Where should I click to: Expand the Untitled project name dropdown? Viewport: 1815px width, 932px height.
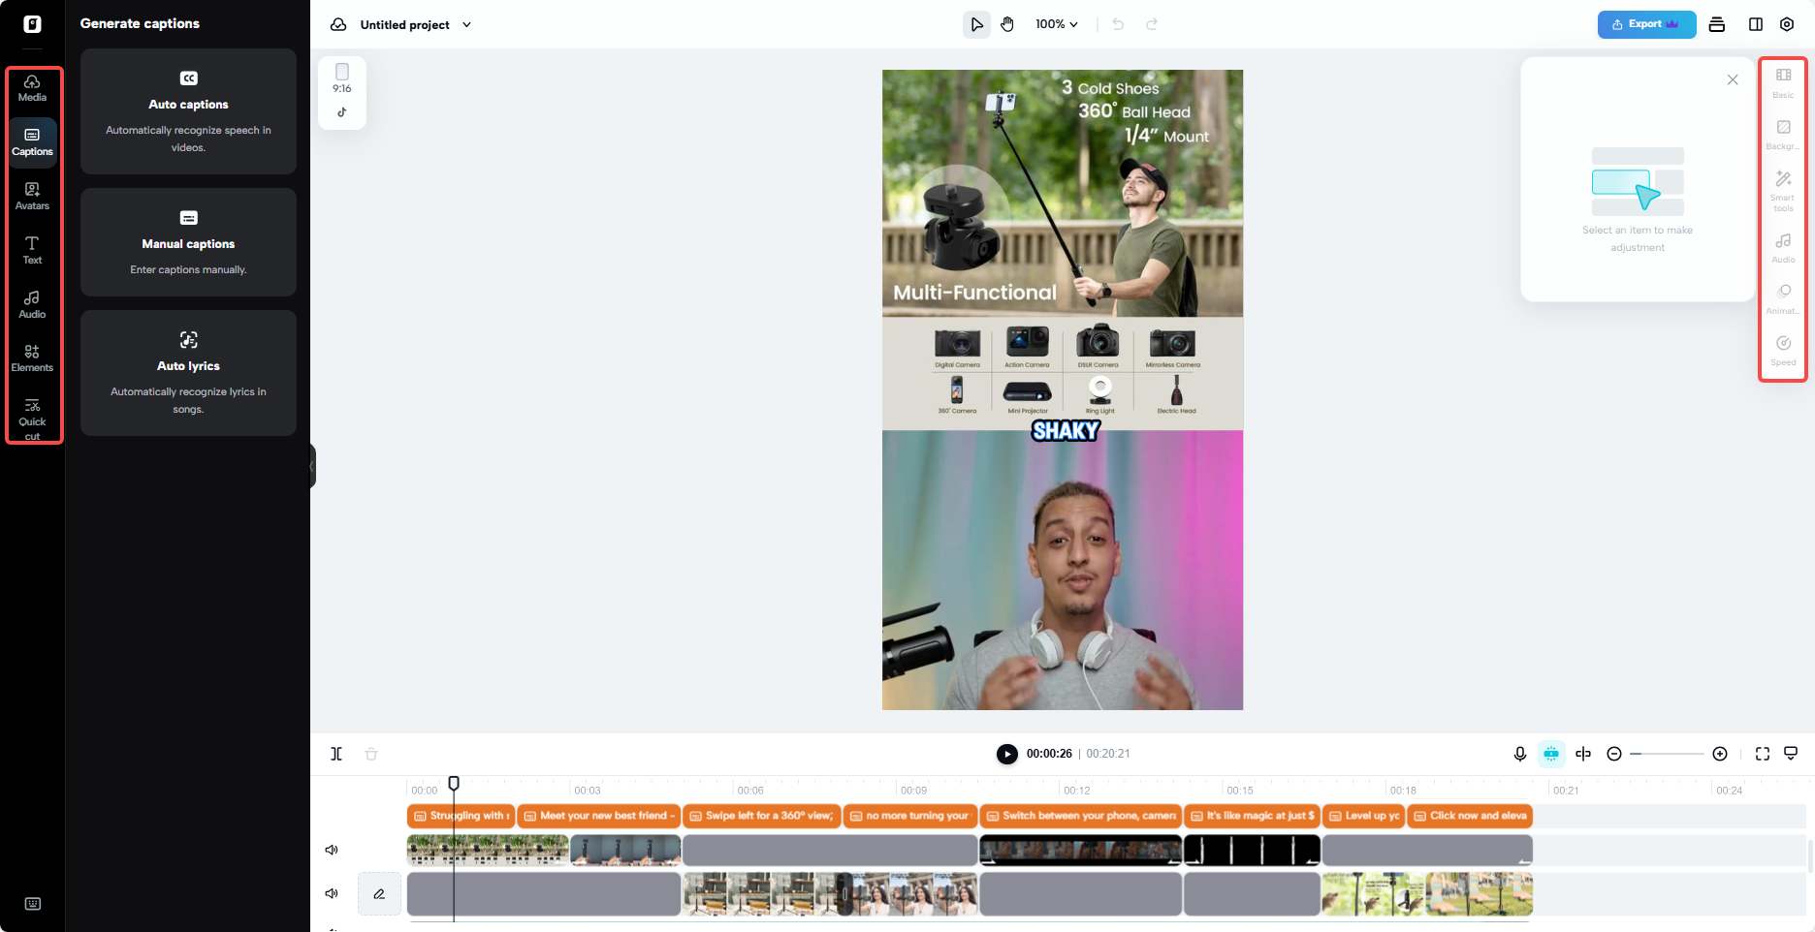click(x=466, y=25)
